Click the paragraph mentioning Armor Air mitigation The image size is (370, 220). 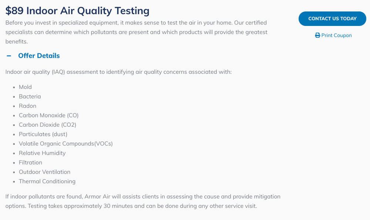143,201
